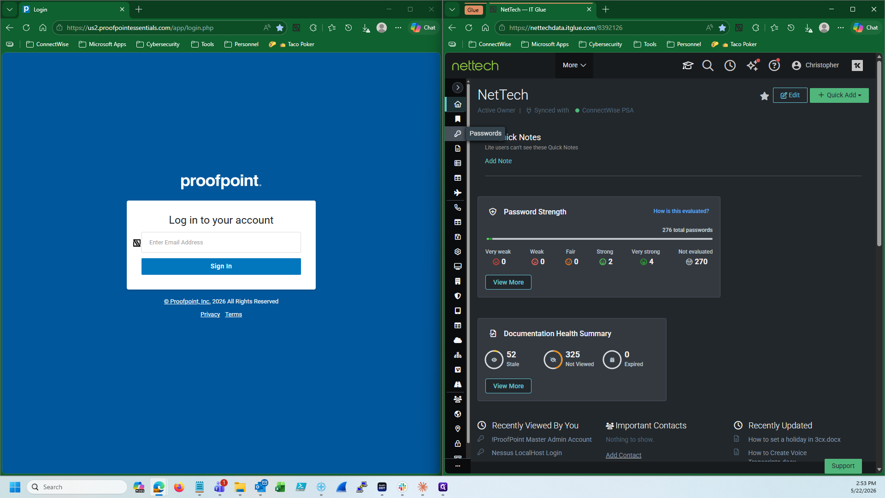Focus the Enter Email Address field
The image size is (885, 498).
pos(221,243)
